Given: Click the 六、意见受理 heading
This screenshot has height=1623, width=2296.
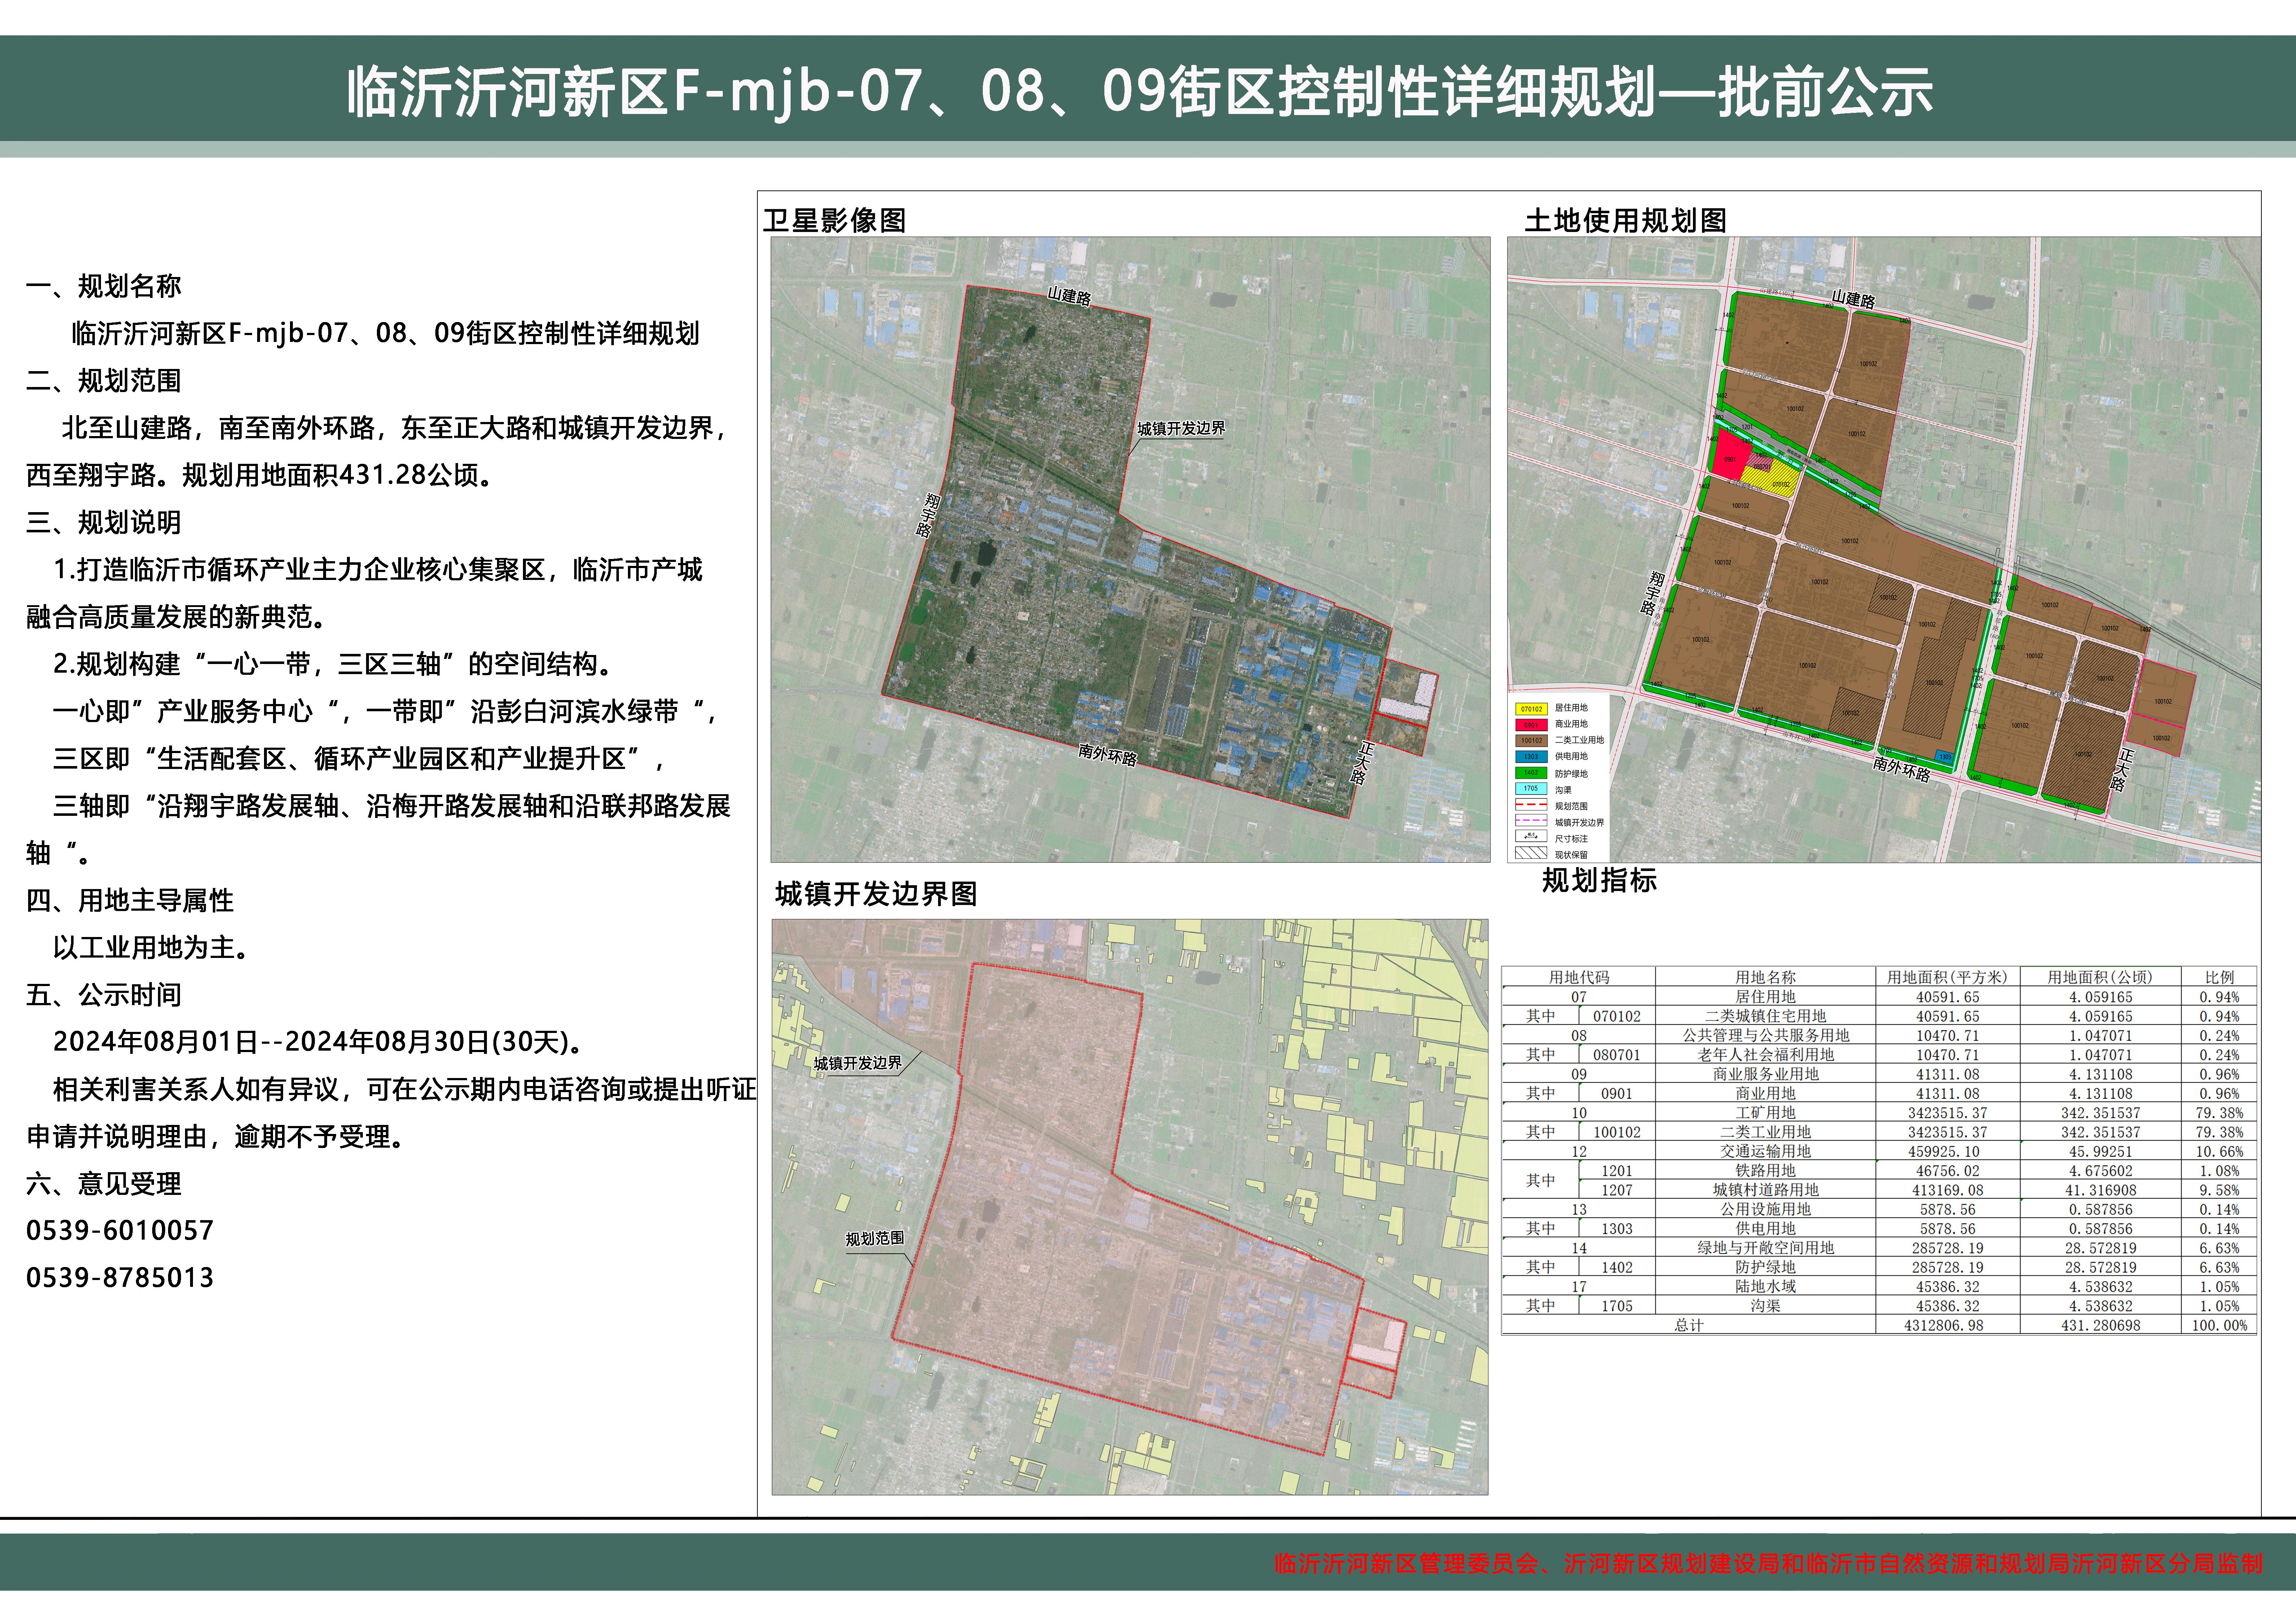Looking at the screenshot, I should [103, 1184].
